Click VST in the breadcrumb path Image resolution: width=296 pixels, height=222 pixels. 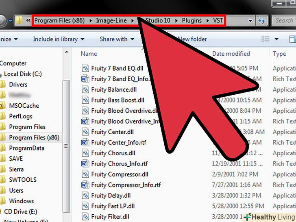[x=218, y=20]
